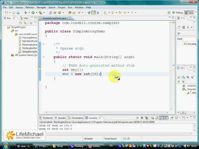Click the Save icon in the toolbar
This screenshot has width=199, height=149.
coord(14,13)
